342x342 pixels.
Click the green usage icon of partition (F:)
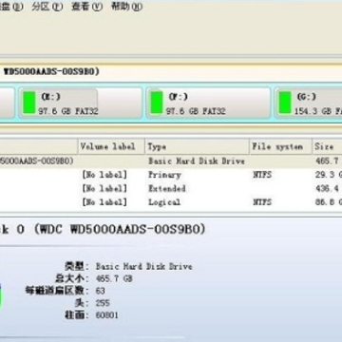(x=157, y=102)
